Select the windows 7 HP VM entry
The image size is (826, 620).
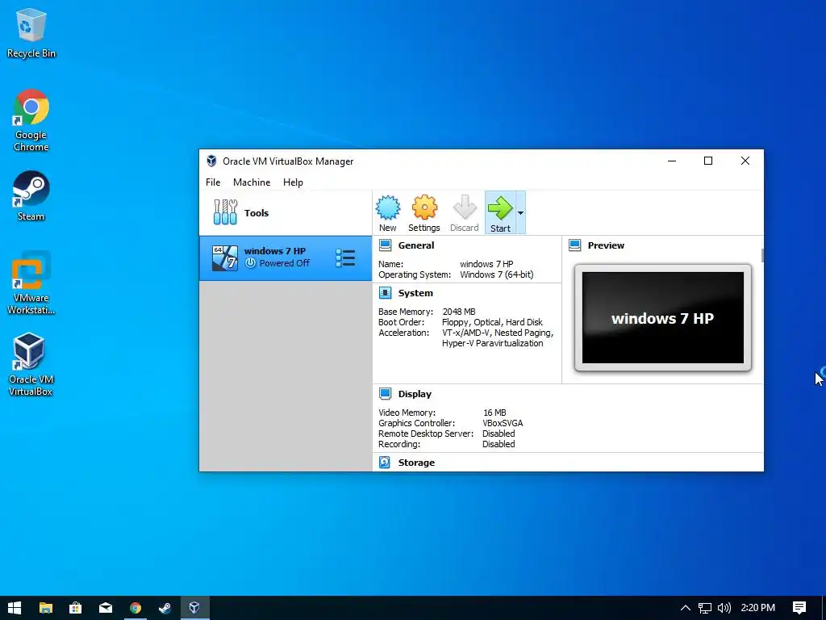(x=285, y=258)
